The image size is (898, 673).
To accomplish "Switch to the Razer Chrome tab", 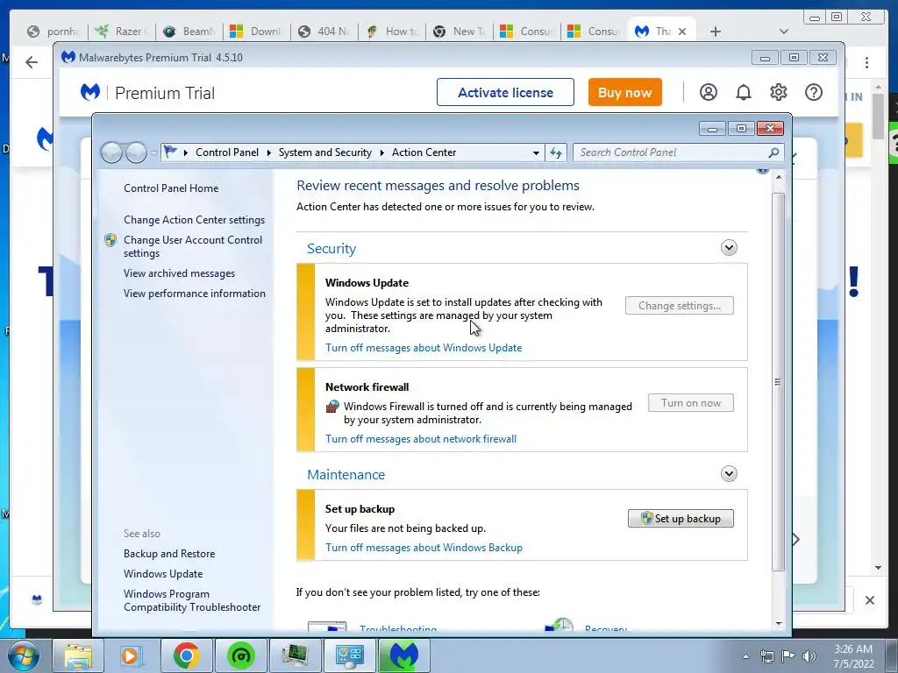I will [x=121, y=32].
